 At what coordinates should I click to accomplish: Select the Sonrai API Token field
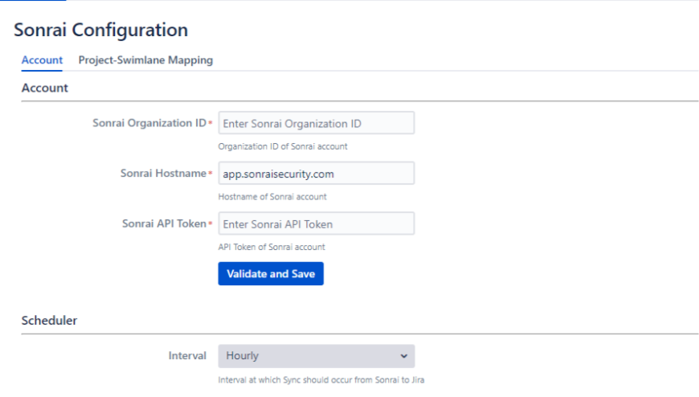click(316, 224)
